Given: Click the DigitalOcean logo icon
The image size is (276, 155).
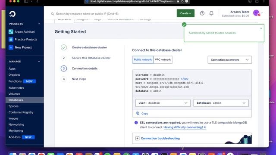Looking at the screenshot, I should 13,14.
